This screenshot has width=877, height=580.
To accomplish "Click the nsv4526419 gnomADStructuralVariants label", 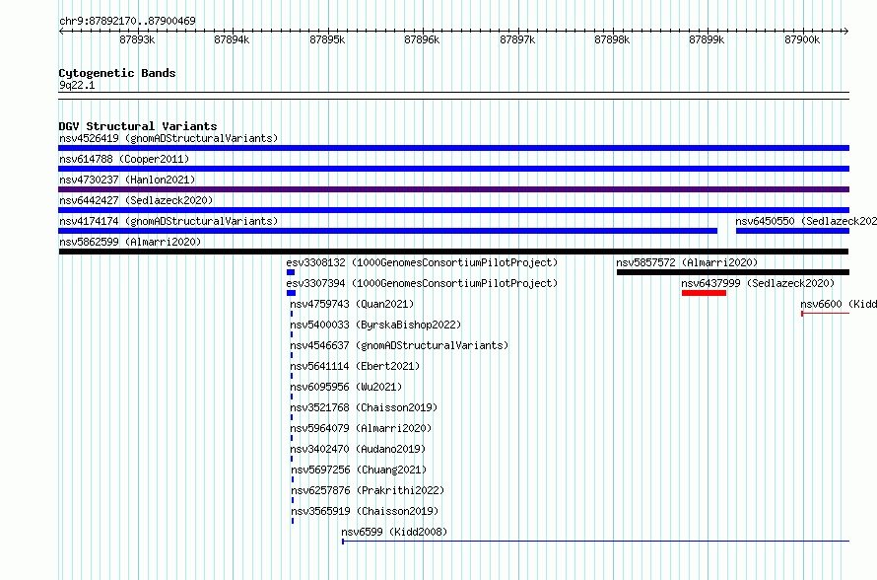I will [x=169, y=138].
